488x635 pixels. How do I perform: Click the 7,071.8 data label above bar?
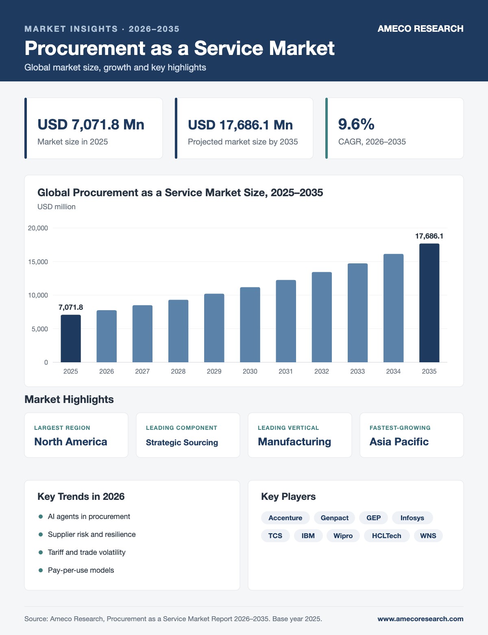(71, 307)
